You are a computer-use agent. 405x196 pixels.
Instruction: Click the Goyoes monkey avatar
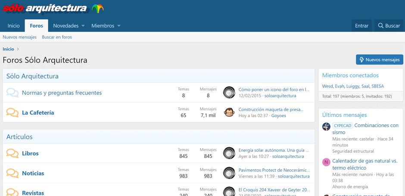(x=229, y=112)
